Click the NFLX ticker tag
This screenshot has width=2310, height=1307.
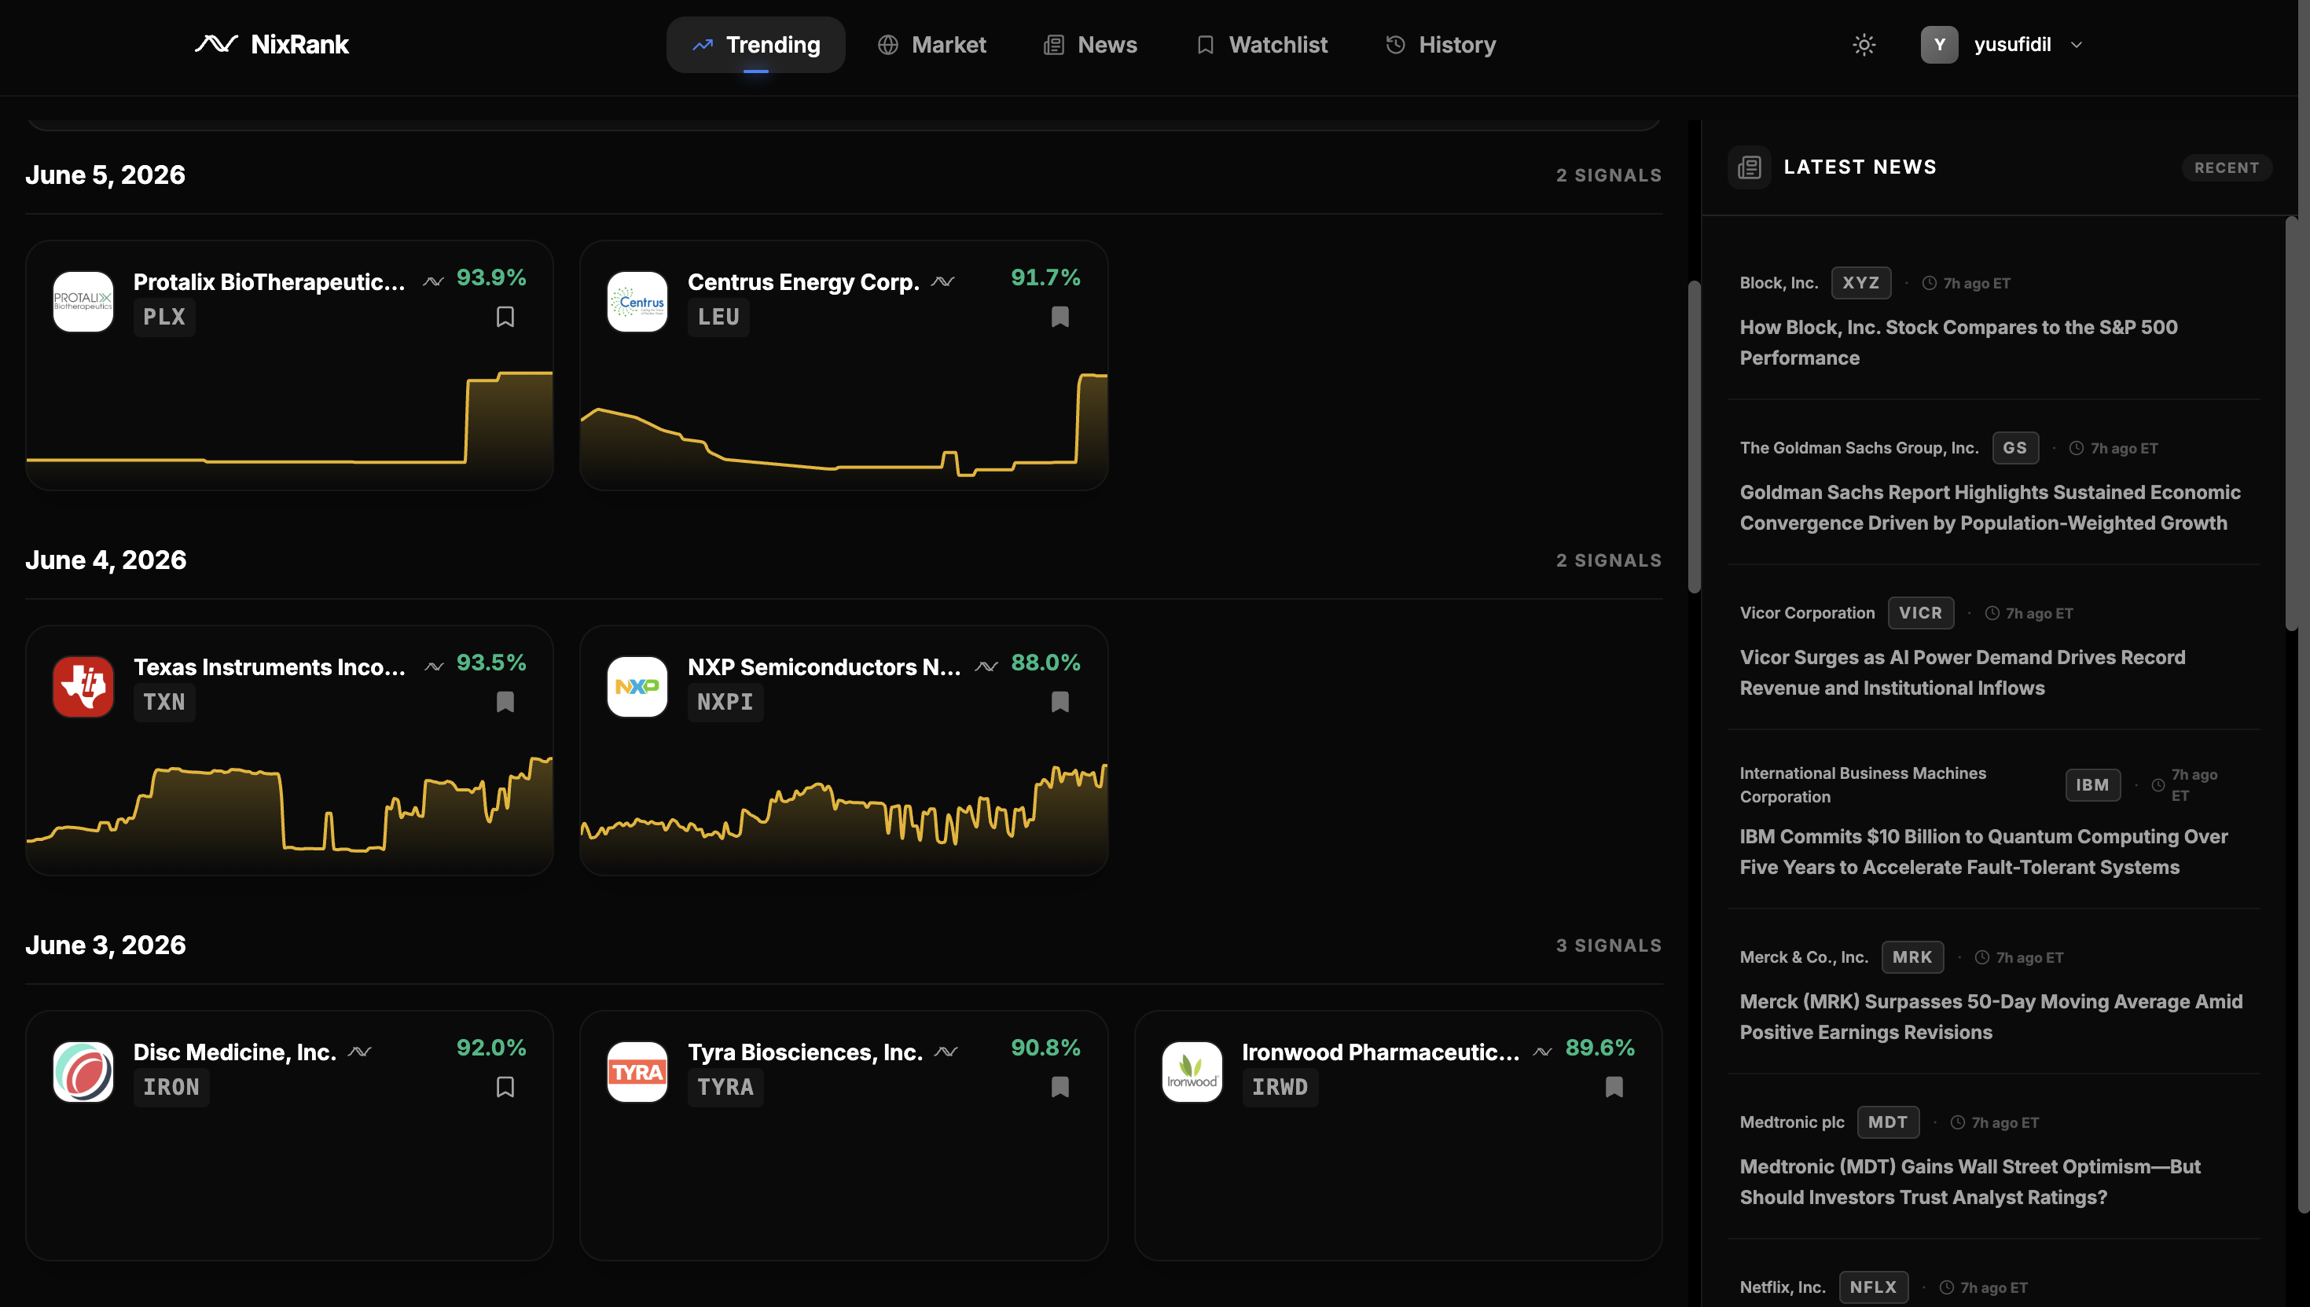[x=1873, y=1287]
